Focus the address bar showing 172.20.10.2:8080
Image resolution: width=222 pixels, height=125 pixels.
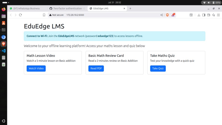[x=112, y=15]
